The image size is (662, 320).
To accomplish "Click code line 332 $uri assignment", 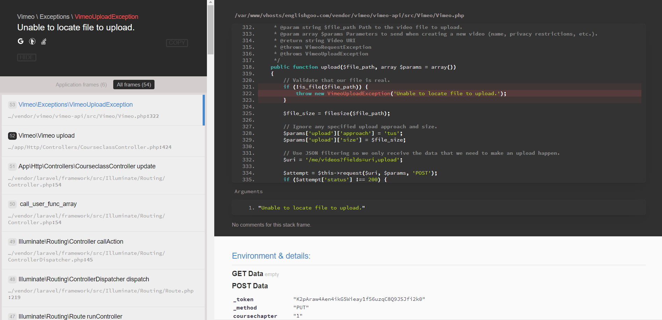I will [x=343, y=160].
